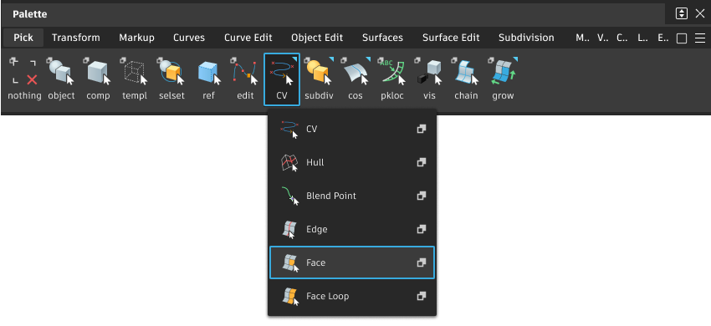This screenshot has height=326, width=711.
Task: Open option box for Face Loop
Action: [x=422, y=296]
